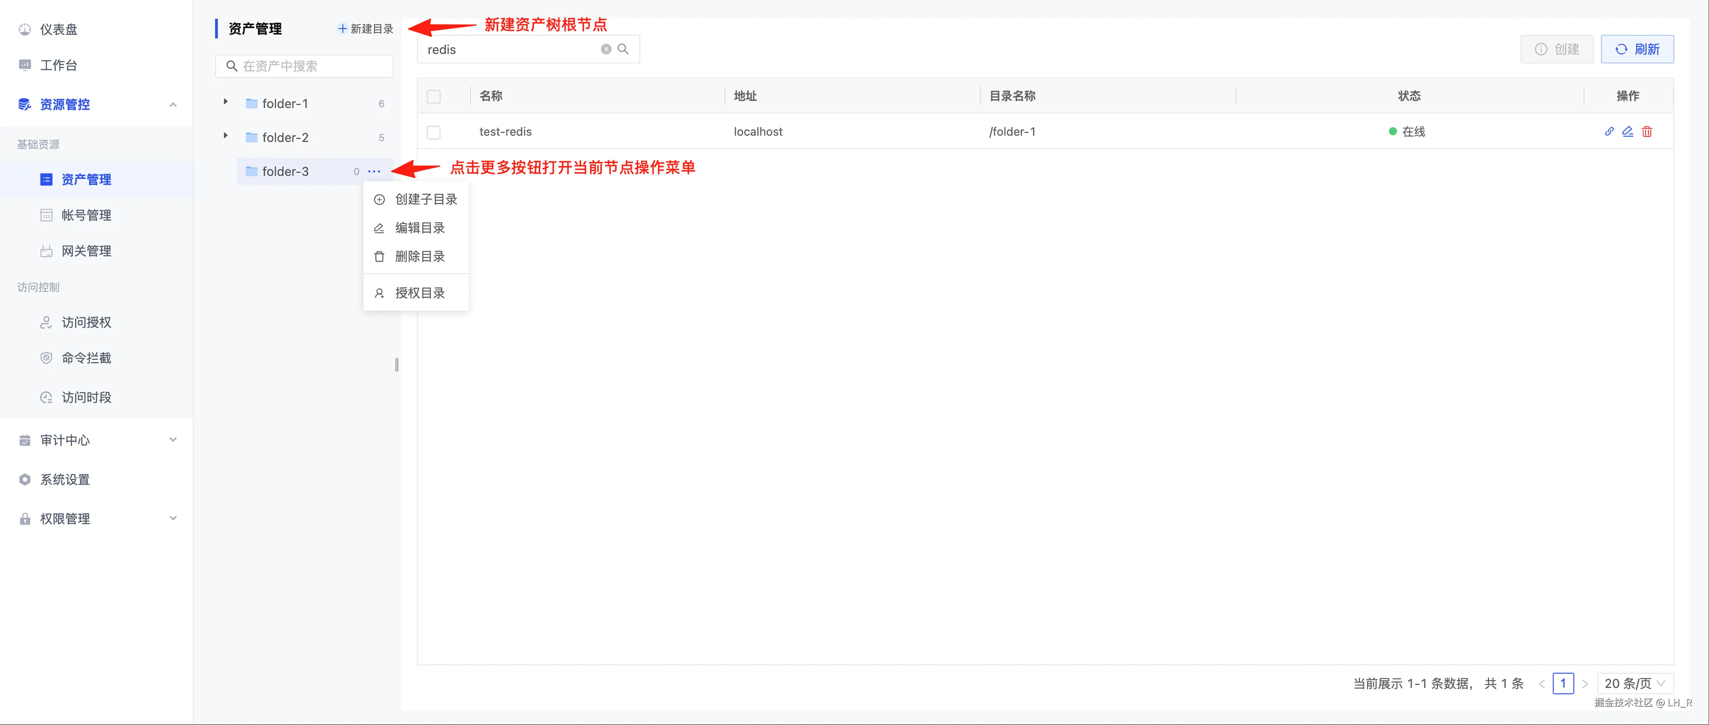Click the 刷新 refresh button
This screenshot has height=725, width=1709.
pos(1637,49)
